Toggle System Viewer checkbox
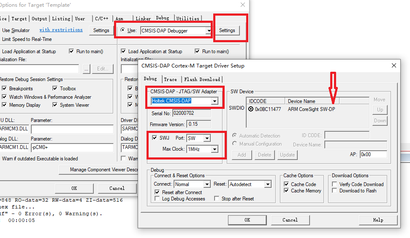The width and height of the screenshot is (410, 238). (55, 105)
